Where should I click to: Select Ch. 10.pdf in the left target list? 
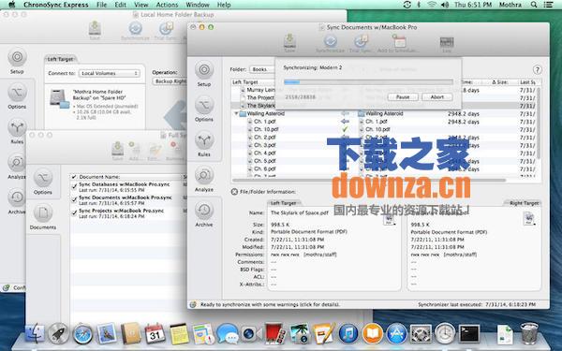(x=266, y=129)
